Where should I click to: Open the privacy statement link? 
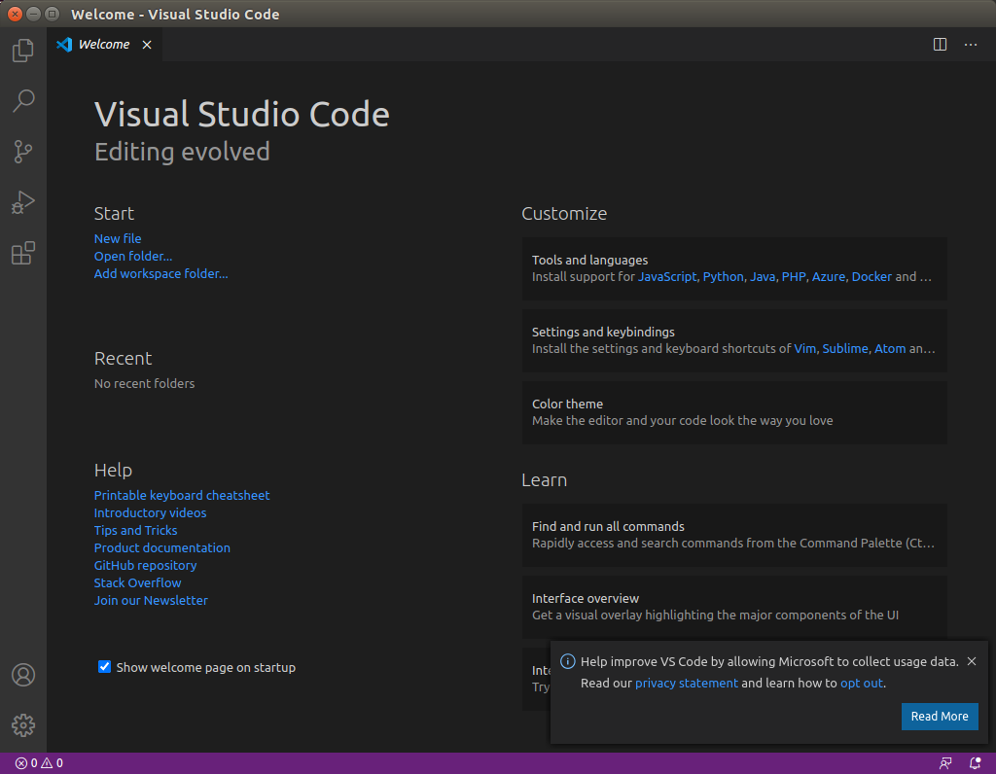coord(686,684)
